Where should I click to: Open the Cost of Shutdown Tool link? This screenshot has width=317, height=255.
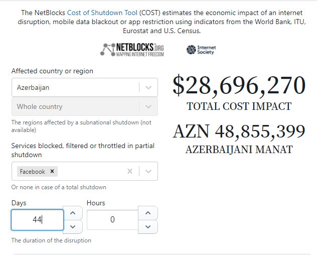[102, 13]
